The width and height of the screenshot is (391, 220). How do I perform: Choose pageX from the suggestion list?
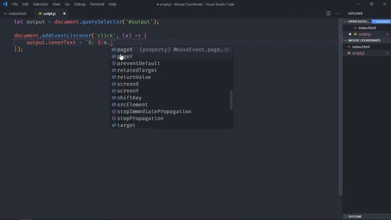[125, 50]
